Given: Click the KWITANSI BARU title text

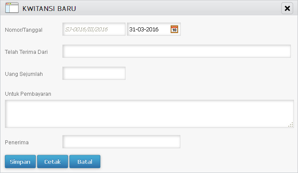Looking at the screenshot, I should pos(49,9).
